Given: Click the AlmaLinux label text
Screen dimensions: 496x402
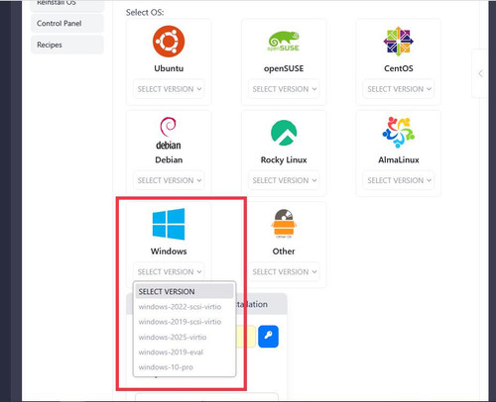Looking at the screenshot, I should click(x=399, y=159).
